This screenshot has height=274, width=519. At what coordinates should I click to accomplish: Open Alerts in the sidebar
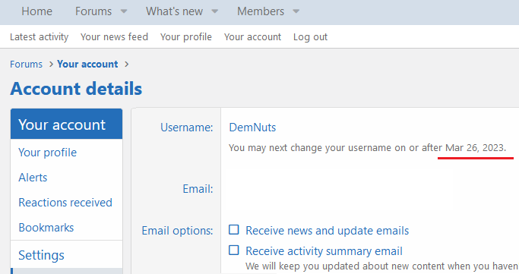coord(33,178)
